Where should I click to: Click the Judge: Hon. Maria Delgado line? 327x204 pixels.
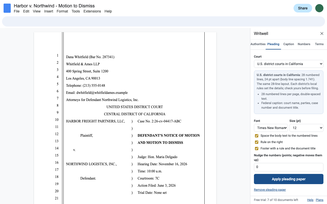point(157,157)
